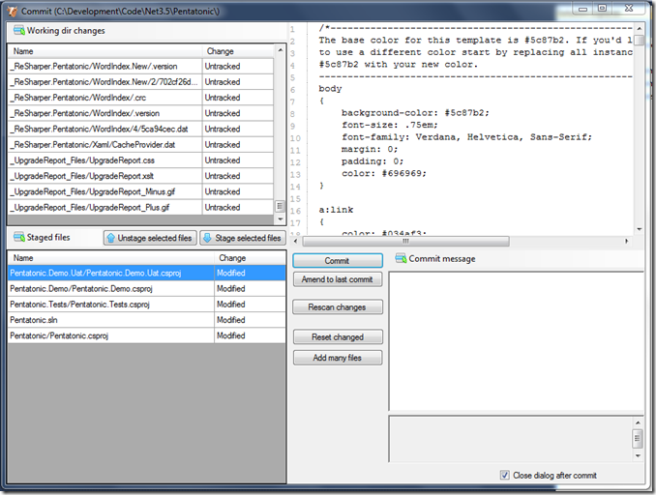Click the font-family line in diff viewer
The image size is (656, 495).
pyautogui.click(x=467, y=137)
